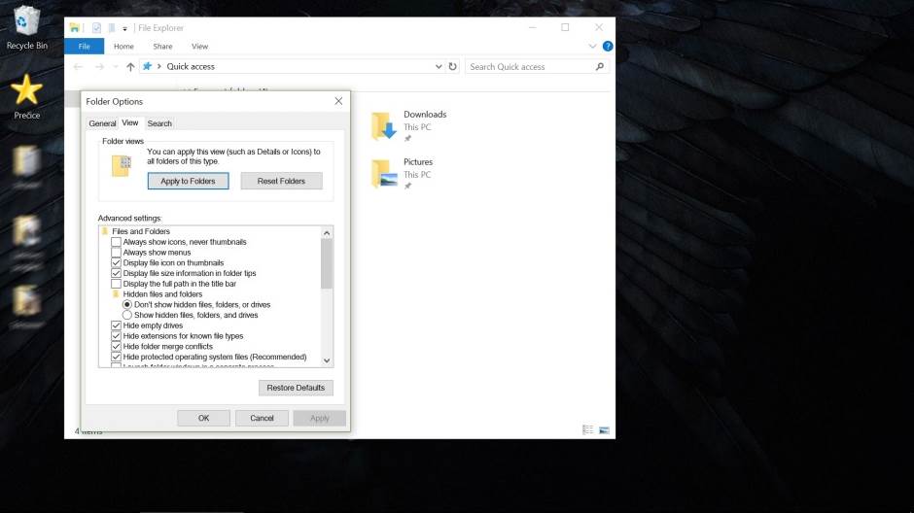The width and height of the screenshot is (914, 513).
Task: Expand the address bar history dropdown
Action: click(439, 67)
